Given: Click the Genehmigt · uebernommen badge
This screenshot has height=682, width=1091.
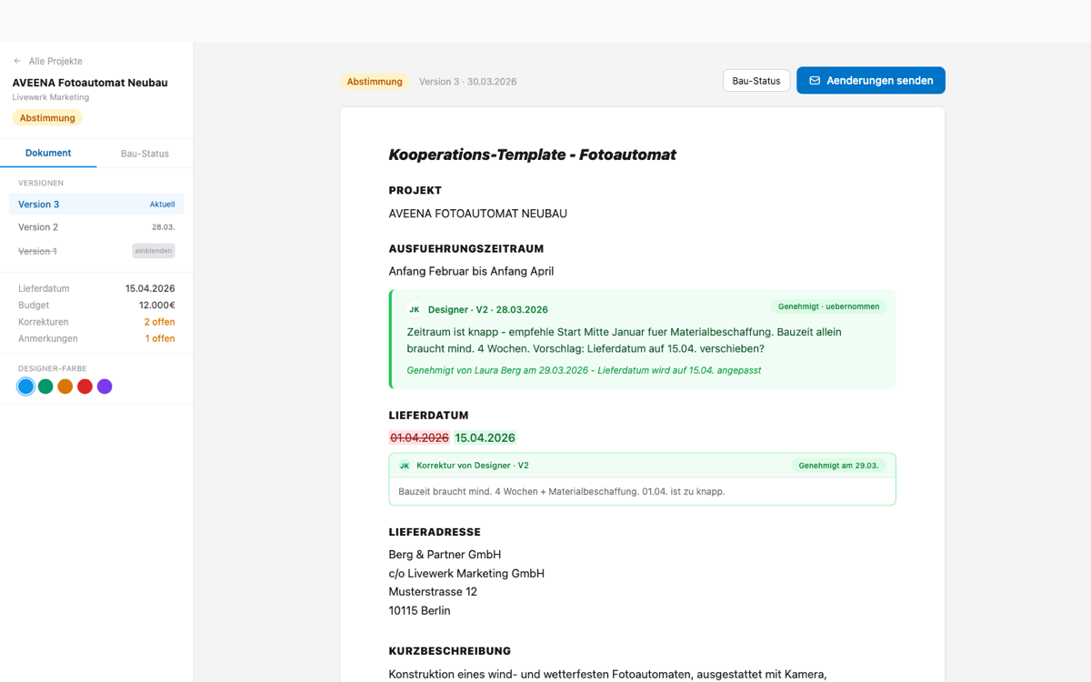Looking at the screenshot, I should pyautogui.click(x=829, y=306).
